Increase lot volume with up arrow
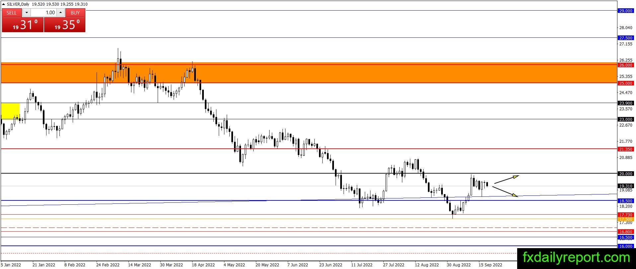636x269 pixels. [x=60, y=13]
